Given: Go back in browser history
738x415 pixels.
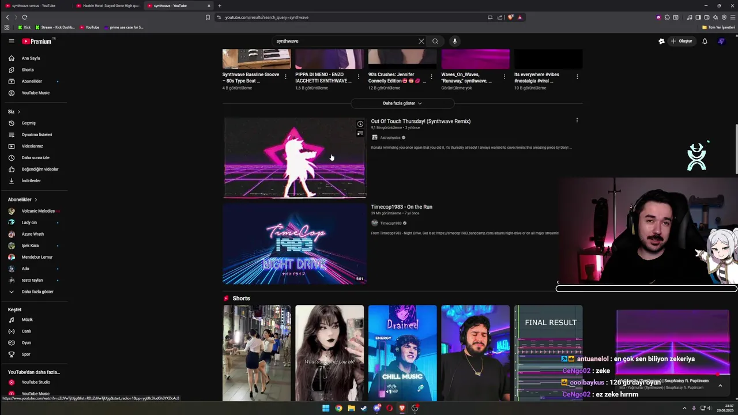Looking at the screenshot, I should [7, 17].
